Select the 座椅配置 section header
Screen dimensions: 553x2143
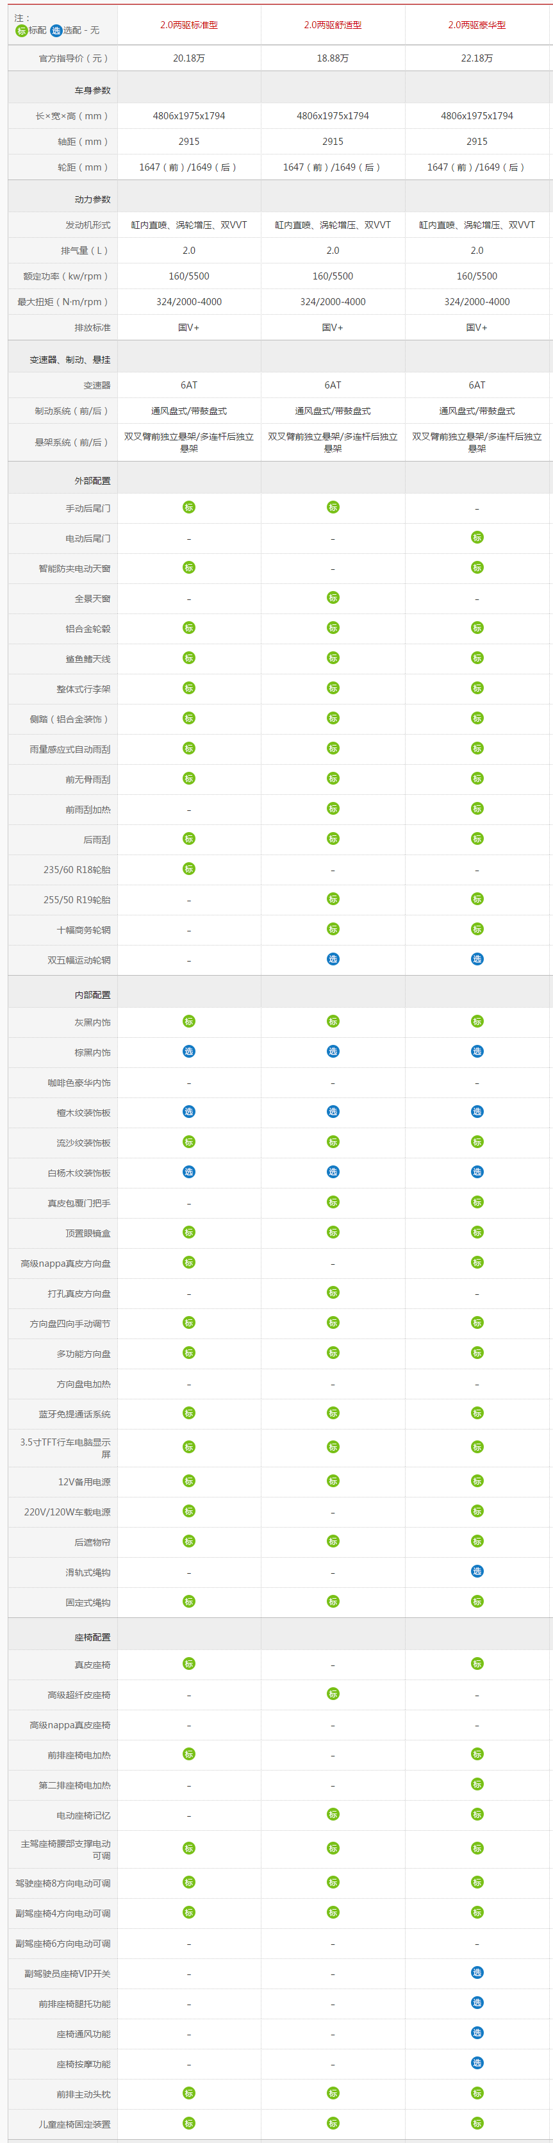92,1637
